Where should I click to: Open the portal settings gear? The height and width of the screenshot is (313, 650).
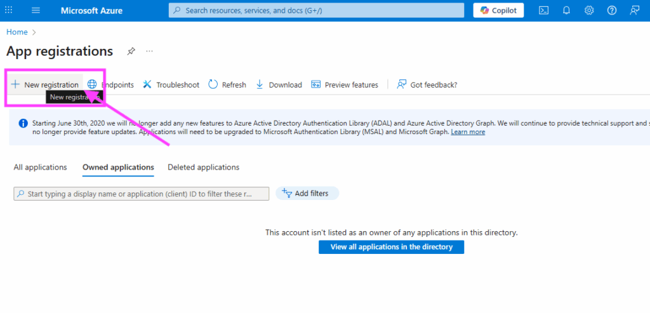[589, 10]
